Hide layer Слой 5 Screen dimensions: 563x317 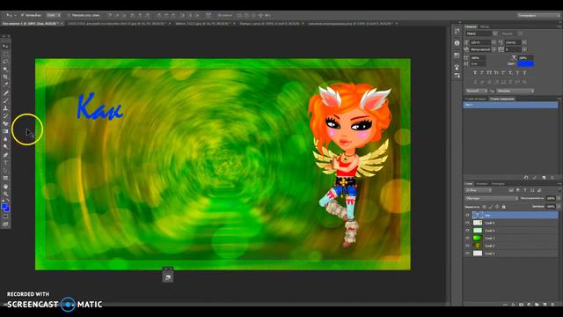click(467, 223)
